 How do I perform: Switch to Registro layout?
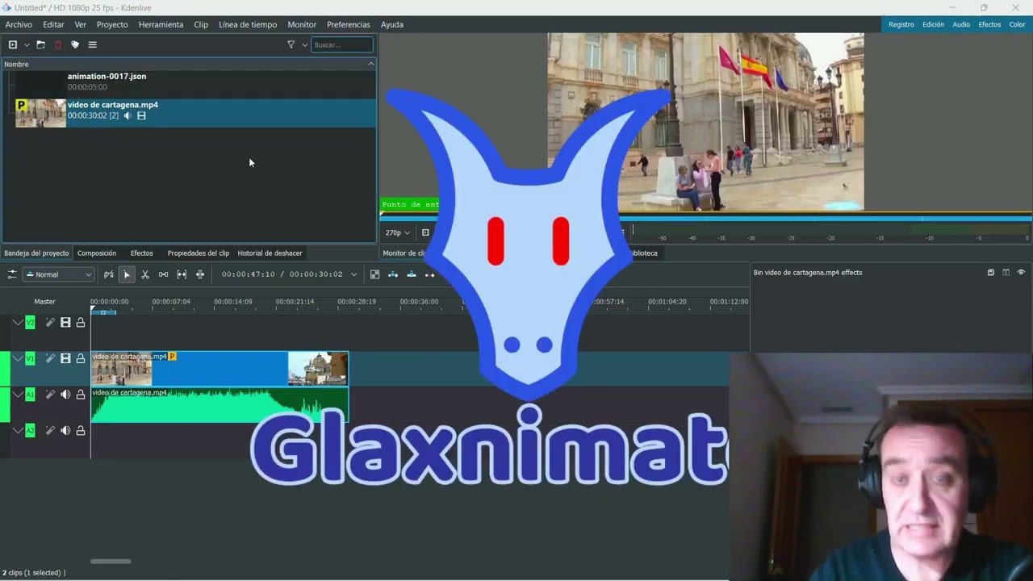coord(901,24)
